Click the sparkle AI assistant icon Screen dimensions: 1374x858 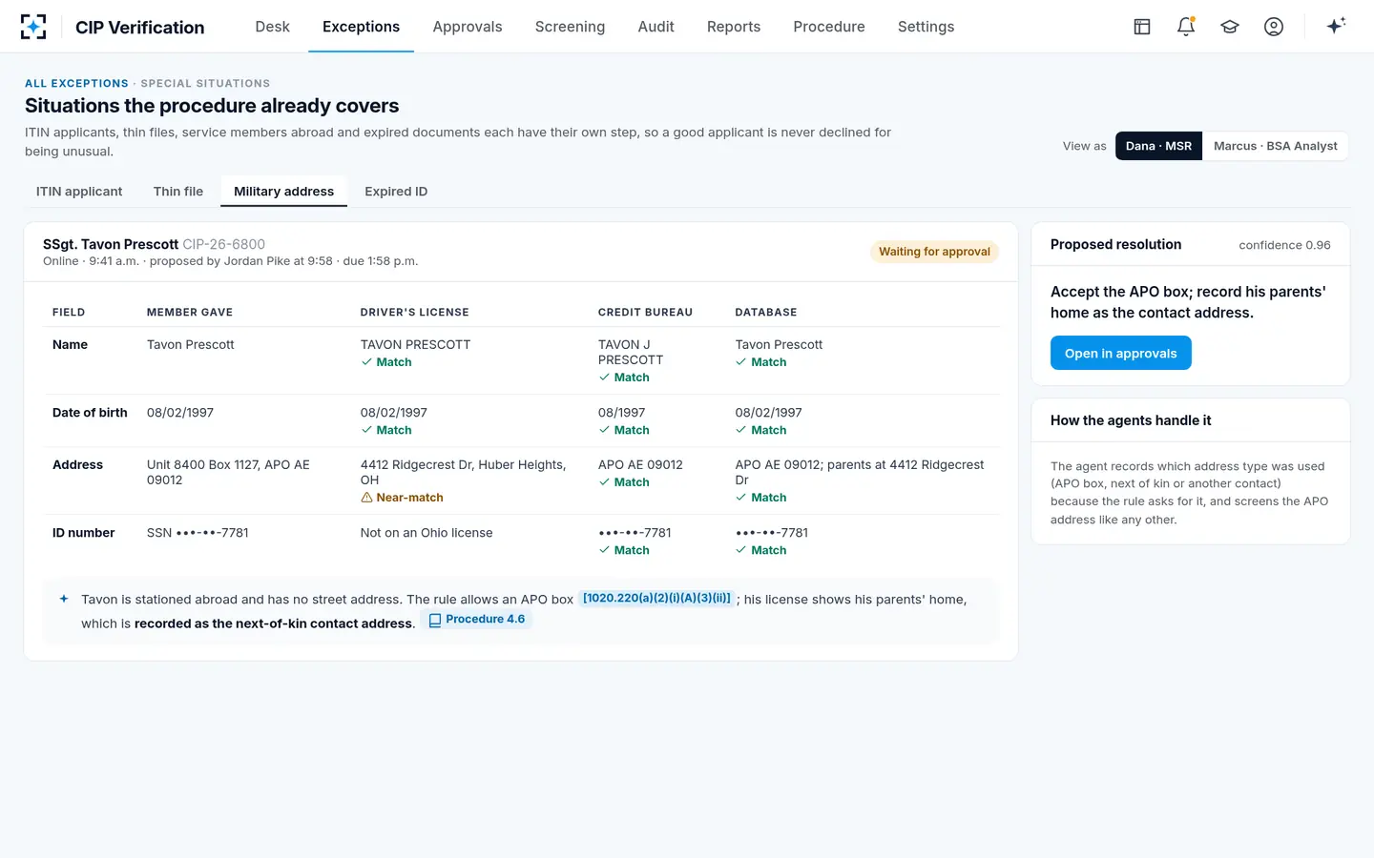tap(1336, 26)
